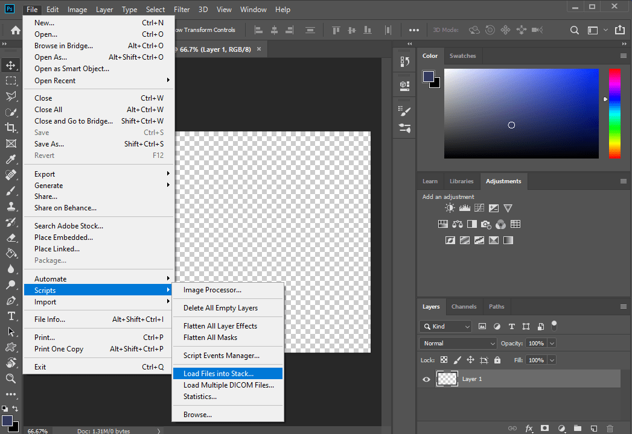
Task: Pick the Horizontal Type tool
Action: pyautogui.click(x=11, y=316)
